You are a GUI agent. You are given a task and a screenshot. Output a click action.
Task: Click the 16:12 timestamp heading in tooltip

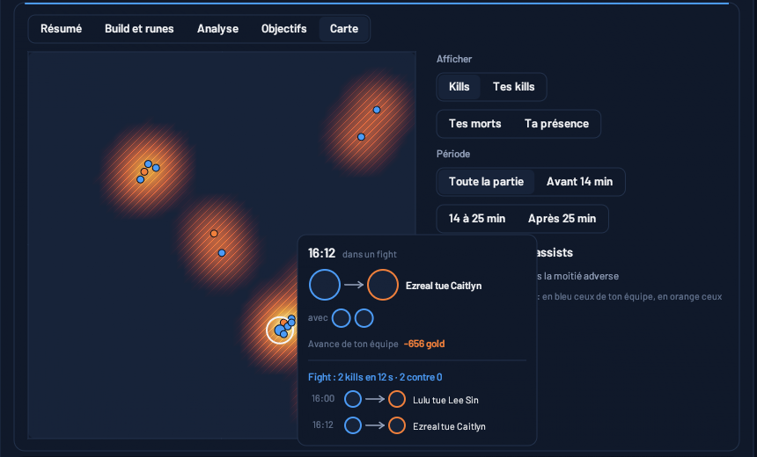click(321, 254)
